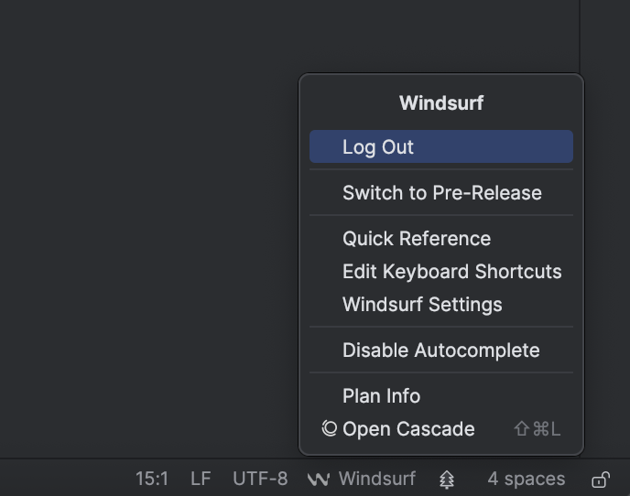This screenshot has height=496, width=630.
Task: Click the Cascade swirl icon in menu
Action: coord(330,428)
